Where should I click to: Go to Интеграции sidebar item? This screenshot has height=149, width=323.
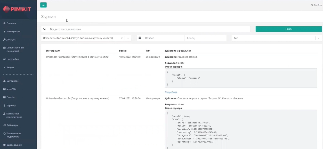tap(13, 31)
